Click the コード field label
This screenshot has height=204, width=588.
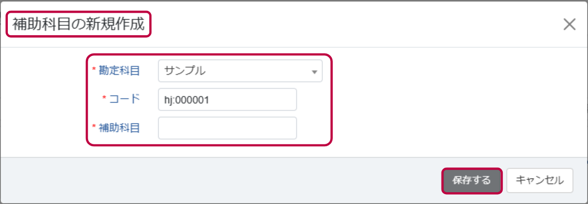[x=124, y=99]
